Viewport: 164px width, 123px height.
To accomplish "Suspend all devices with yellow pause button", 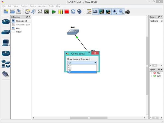I will tap(60, 11).
